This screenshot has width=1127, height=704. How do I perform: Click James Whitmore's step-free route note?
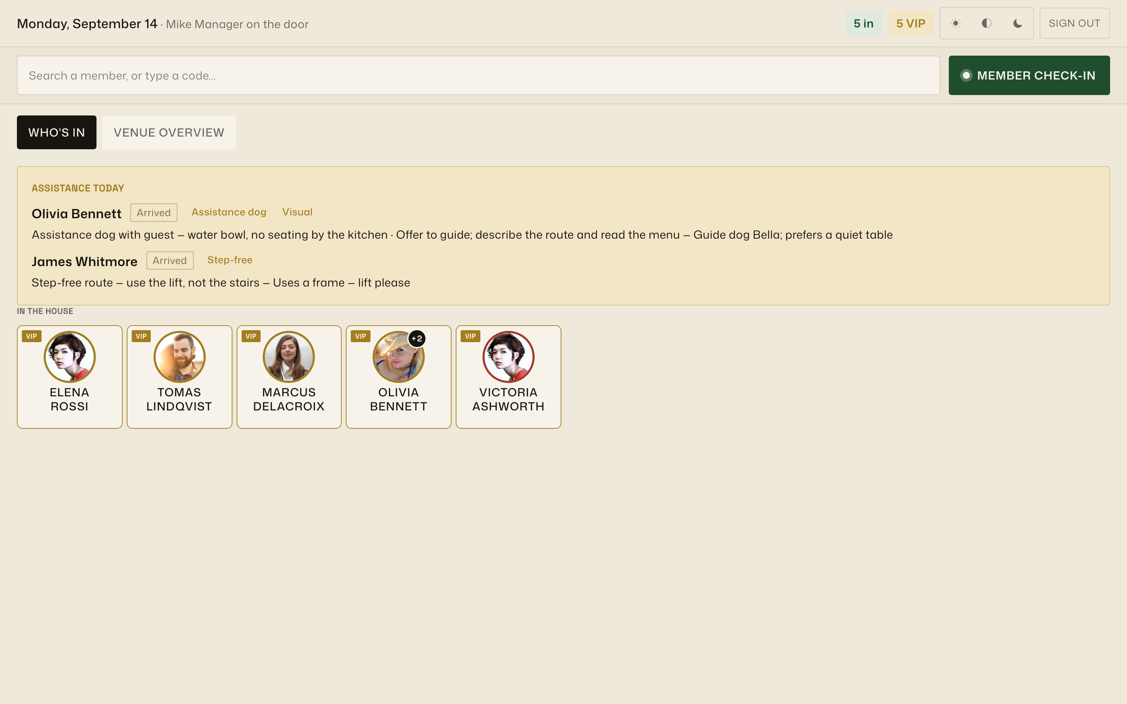pyautogui.click(x=221, y=283)
